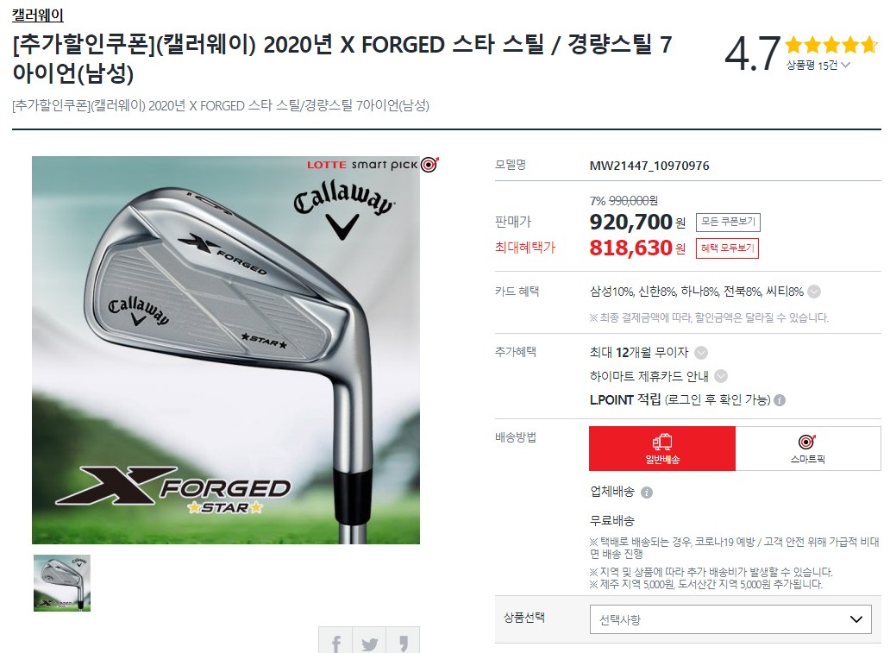890x653 pixels.
Task: Share product on Facebook icon
Action: pyautogui.click(x=335, y=642)
